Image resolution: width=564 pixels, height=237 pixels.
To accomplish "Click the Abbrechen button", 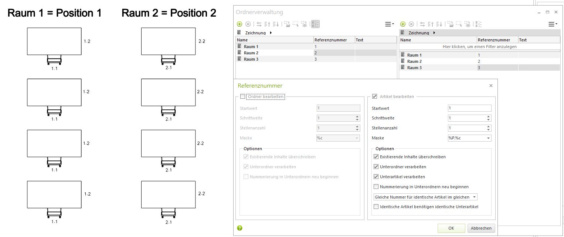I will coord(481,228).
